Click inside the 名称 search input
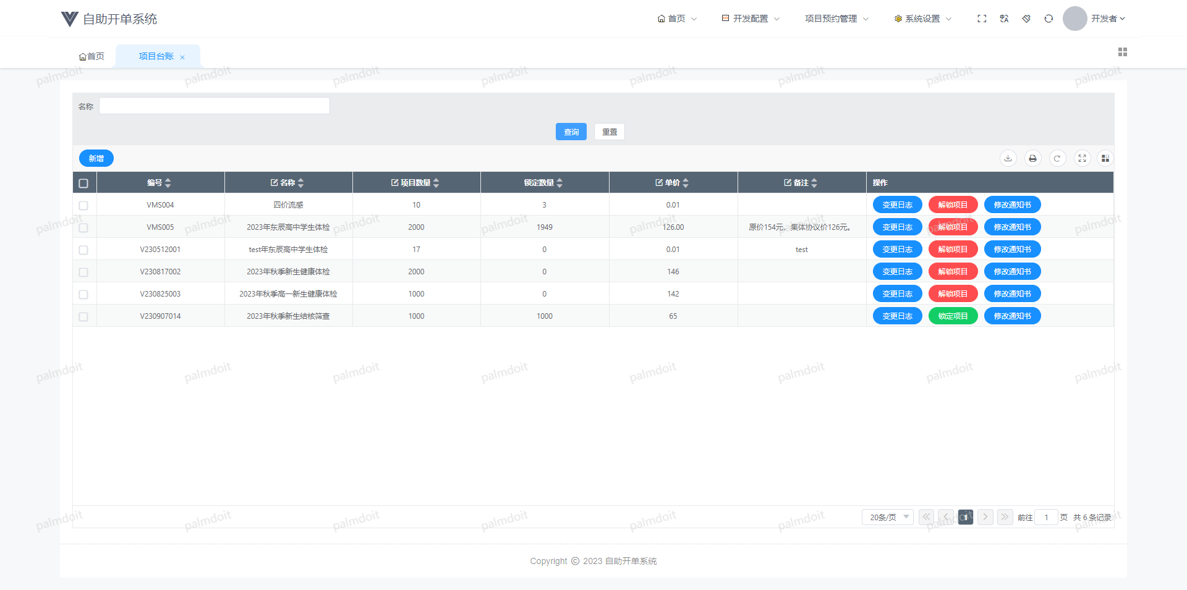Screen dimensions: 1187x590 pyautogui.click(x=215, y=106)
